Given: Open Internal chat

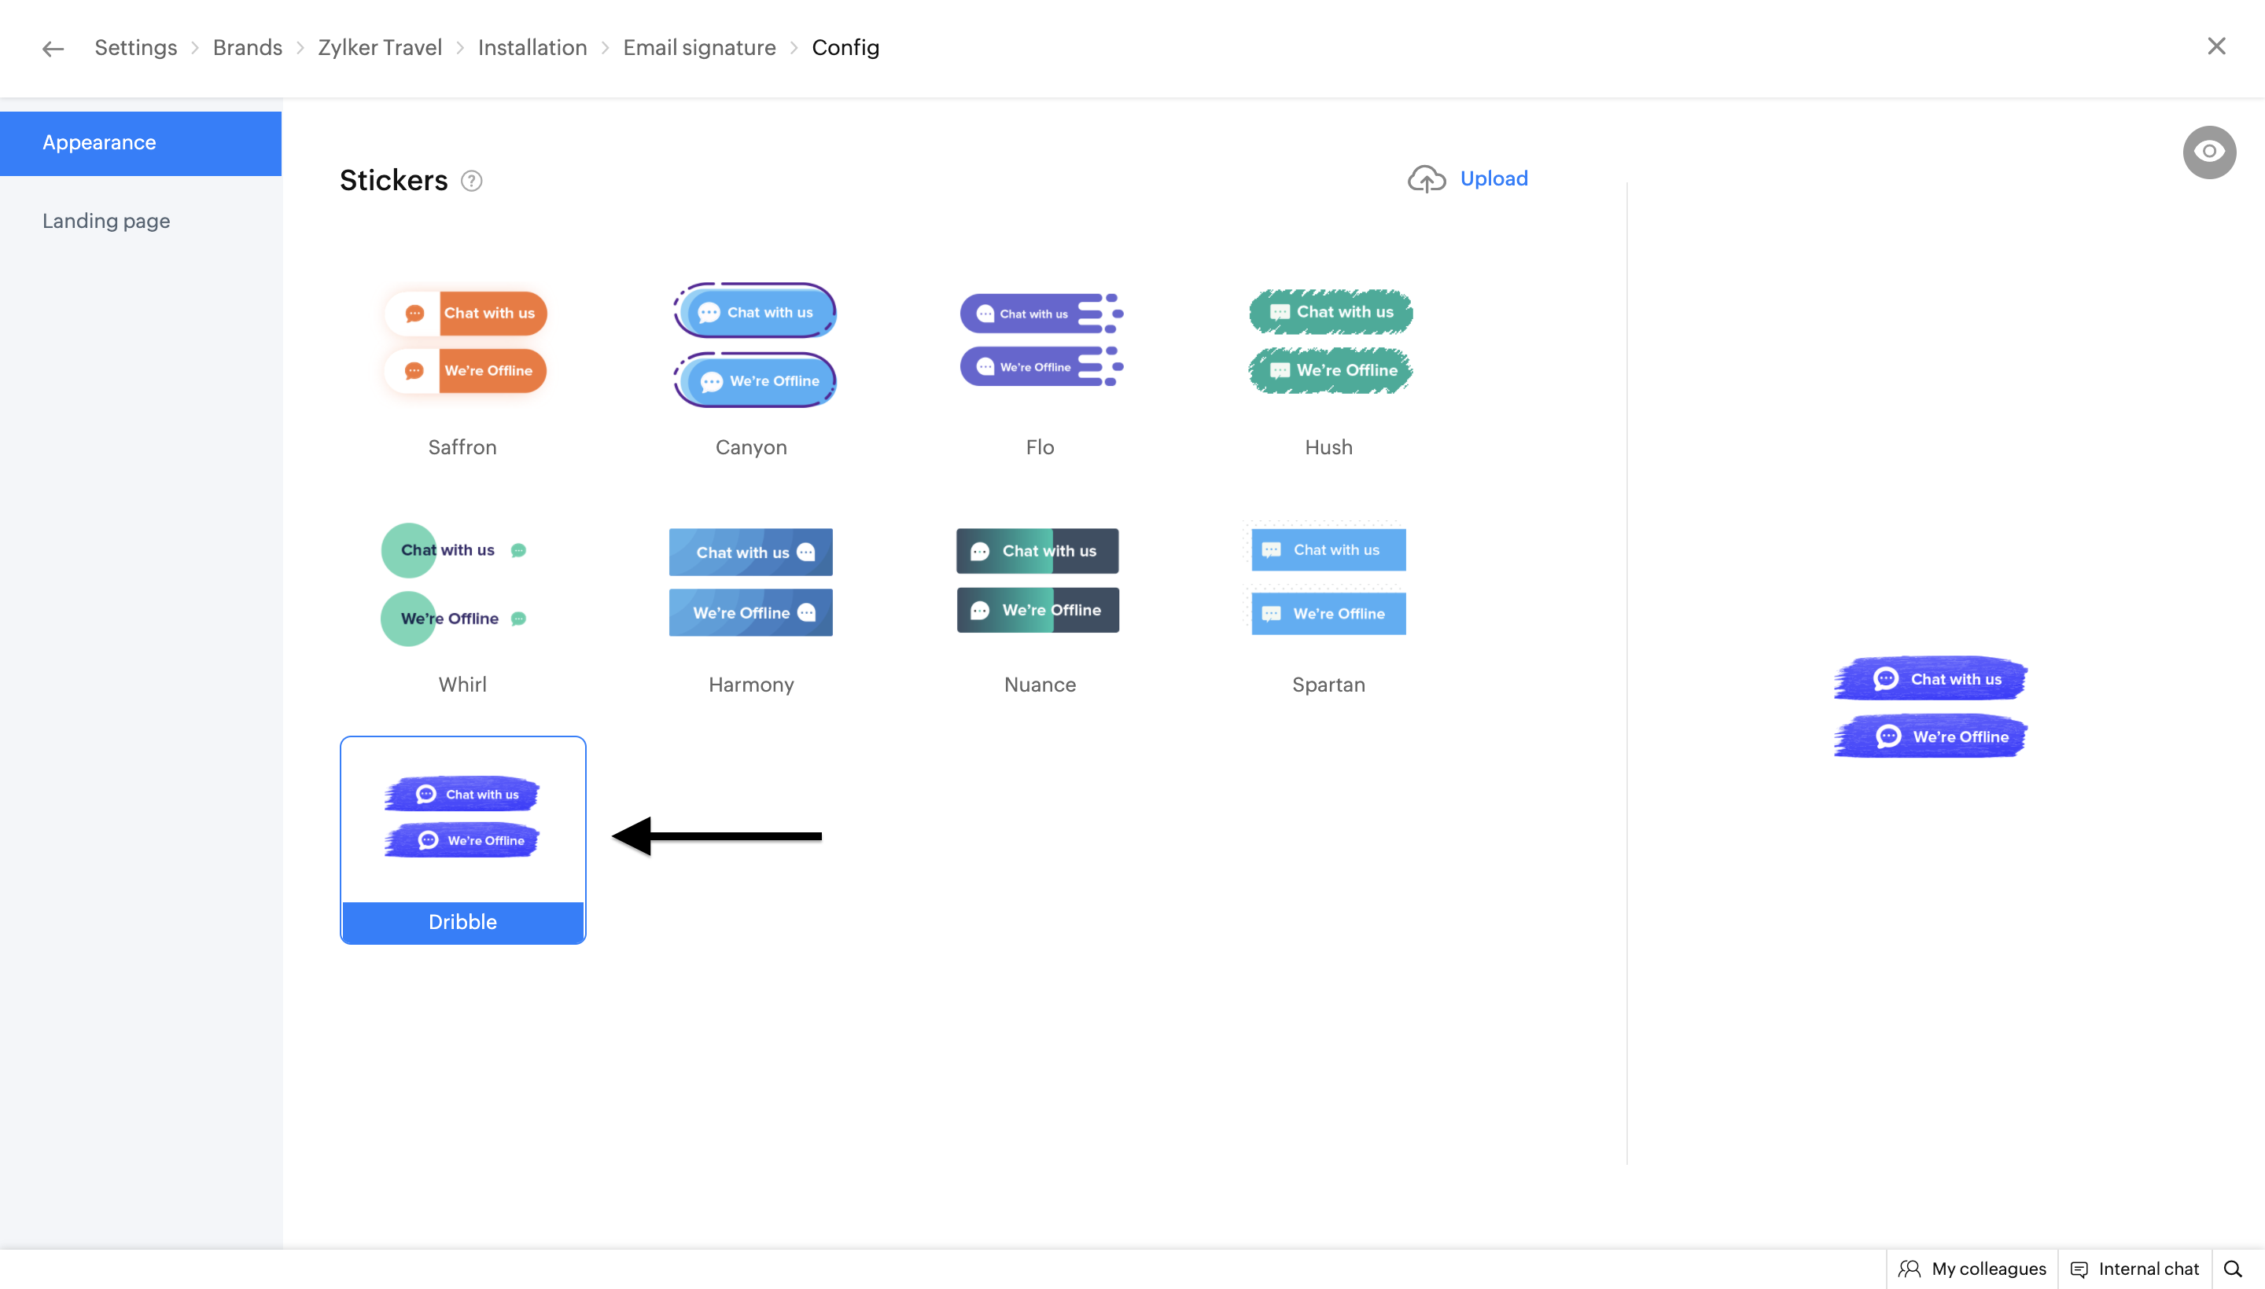Looking at the screenshot, I should [x=2134, y=1269].
